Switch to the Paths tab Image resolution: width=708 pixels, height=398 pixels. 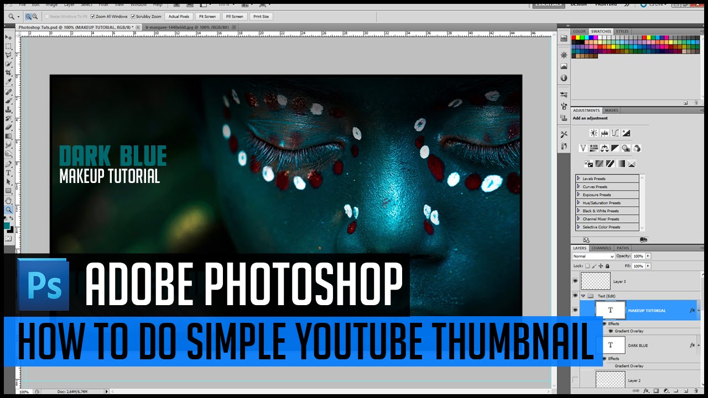(623, 248)
